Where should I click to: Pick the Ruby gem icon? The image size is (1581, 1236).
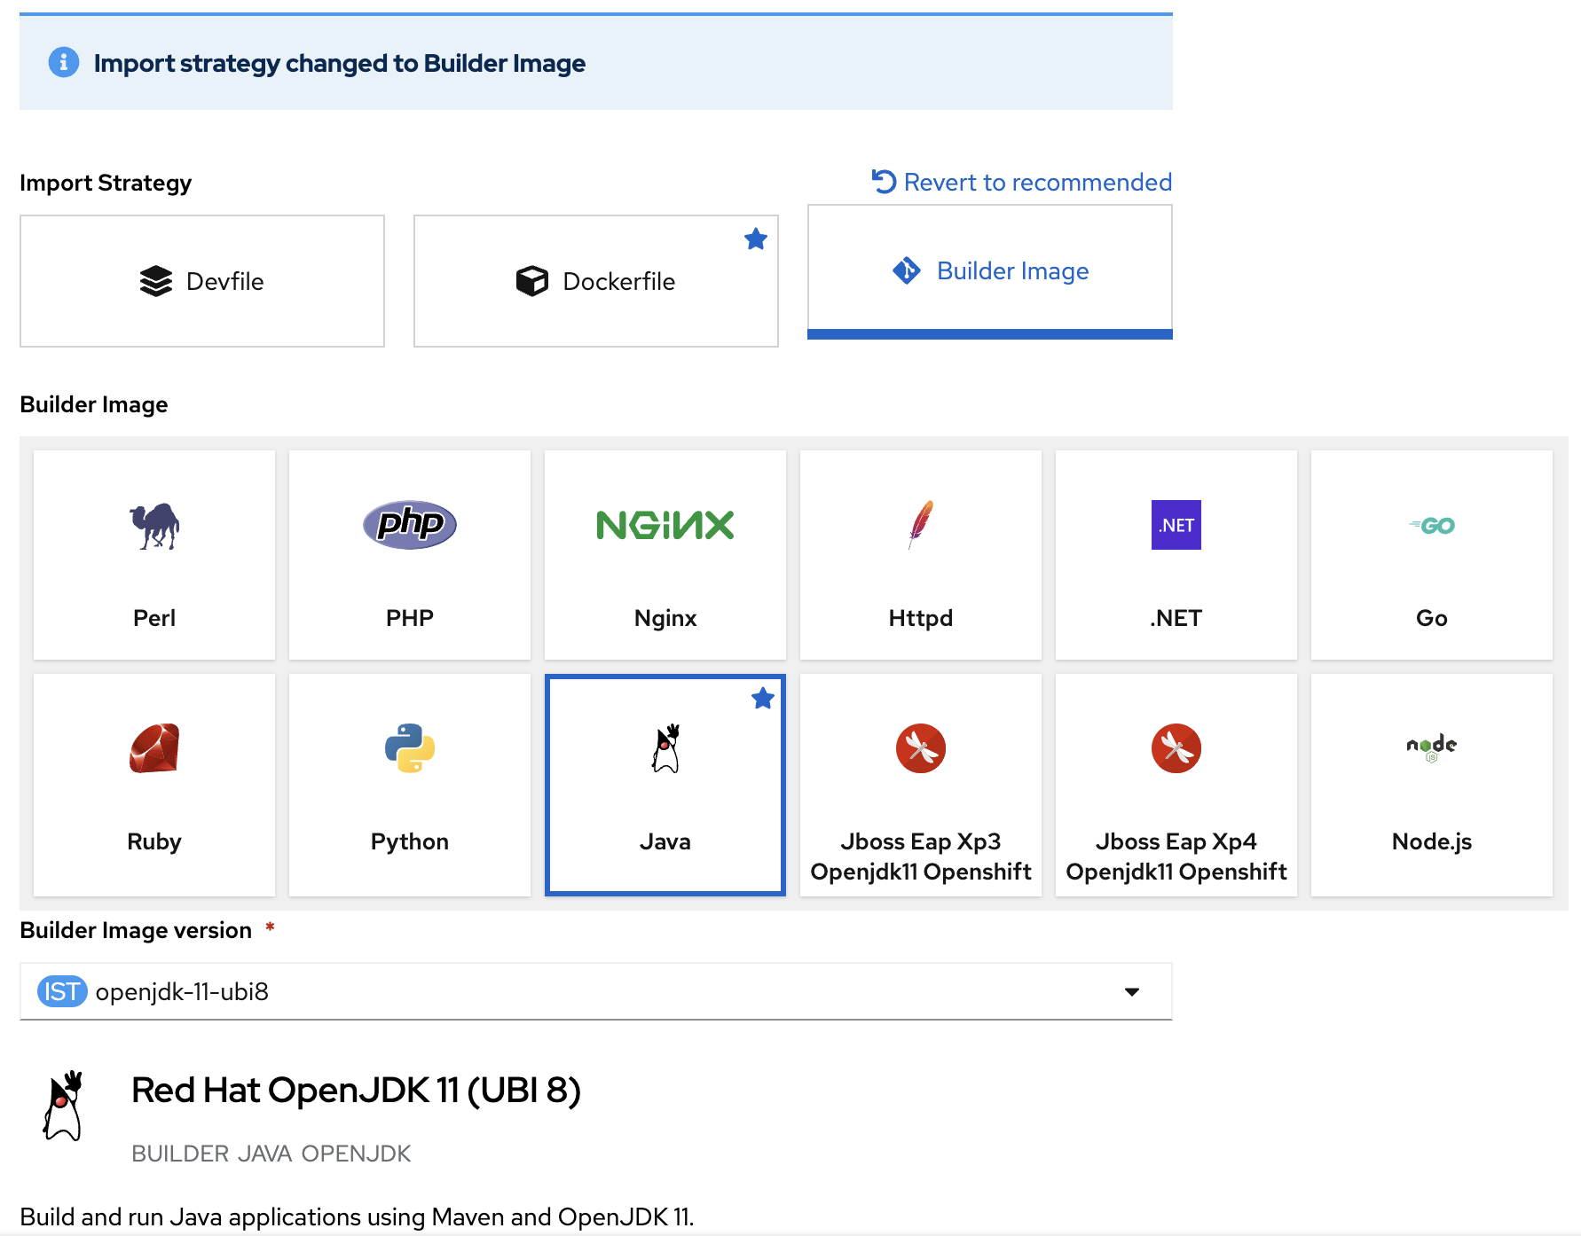tap(154, 748)
